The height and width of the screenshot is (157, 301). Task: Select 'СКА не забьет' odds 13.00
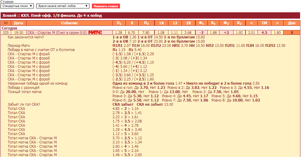169,104
